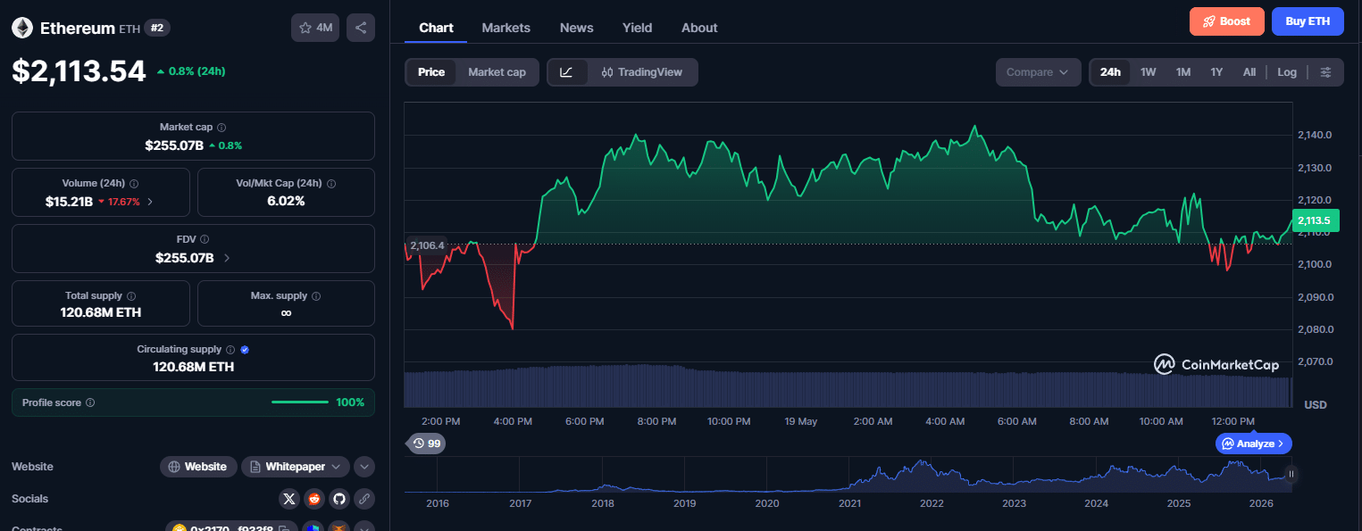Screen dimensions: 1362x531
Task: Open the Compare dropdown
Action: pos(1038,72)
